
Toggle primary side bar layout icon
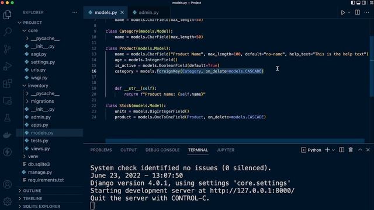point(353,2)
